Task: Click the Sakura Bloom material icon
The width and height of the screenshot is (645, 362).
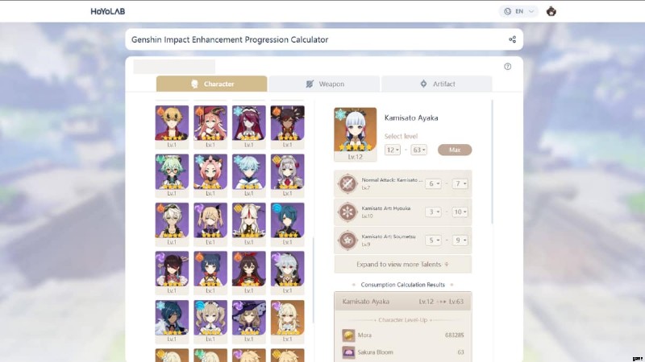Action: tap(348, 352)
